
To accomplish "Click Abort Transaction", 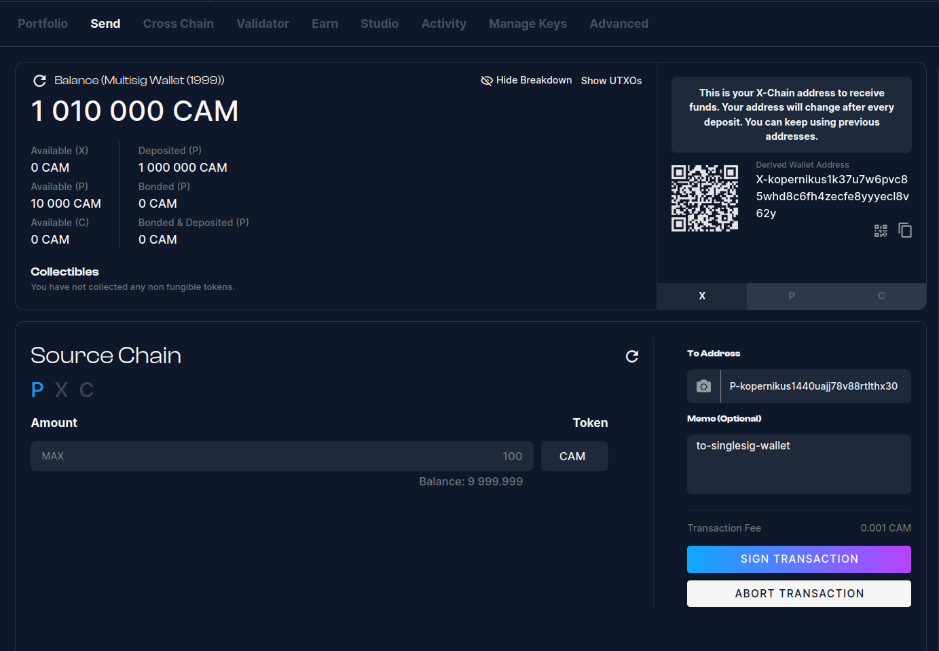I will (x=798, y=593).
